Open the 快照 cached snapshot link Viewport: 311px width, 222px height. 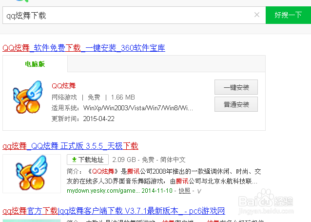click(184, 191)
